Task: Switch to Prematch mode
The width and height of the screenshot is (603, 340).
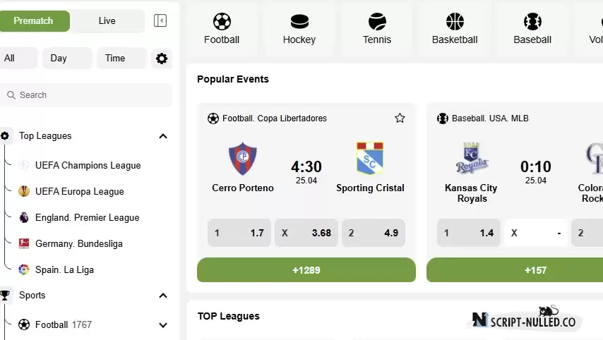Action: (x=33, y=20)
